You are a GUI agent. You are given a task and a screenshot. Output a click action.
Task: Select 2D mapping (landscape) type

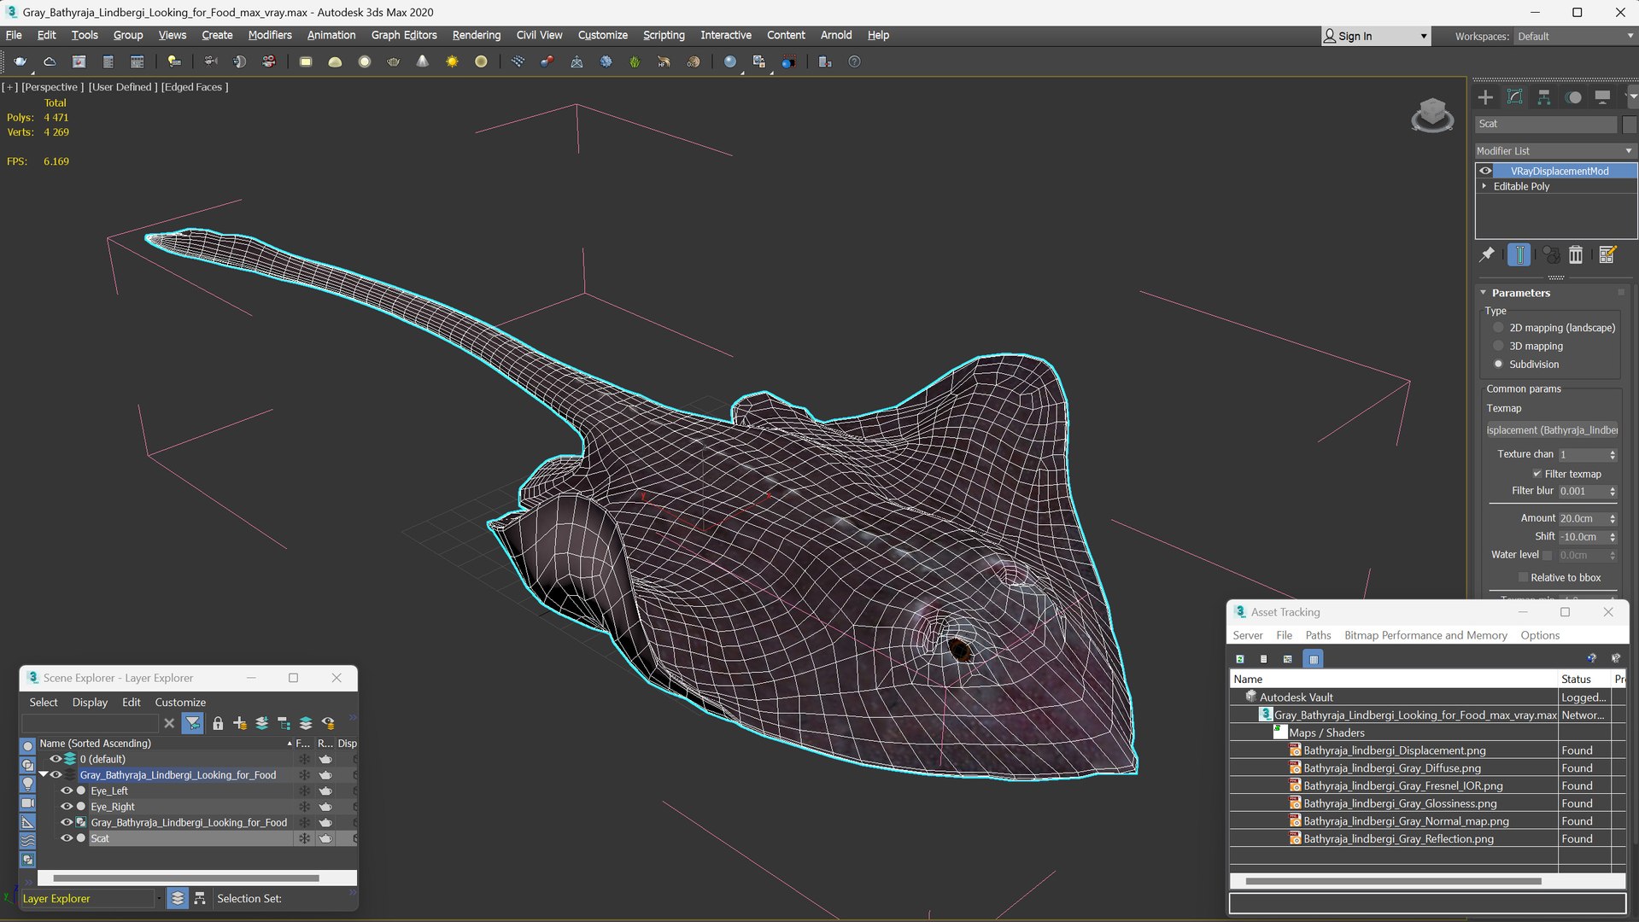click(x=1498, y=328)
